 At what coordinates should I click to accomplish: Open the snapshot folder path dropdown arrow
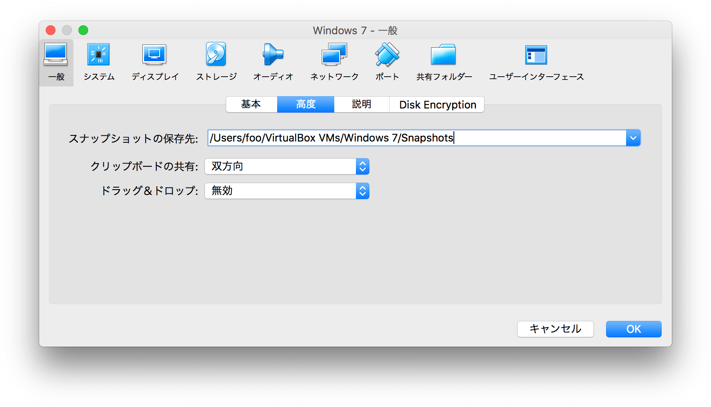[633, 138]
